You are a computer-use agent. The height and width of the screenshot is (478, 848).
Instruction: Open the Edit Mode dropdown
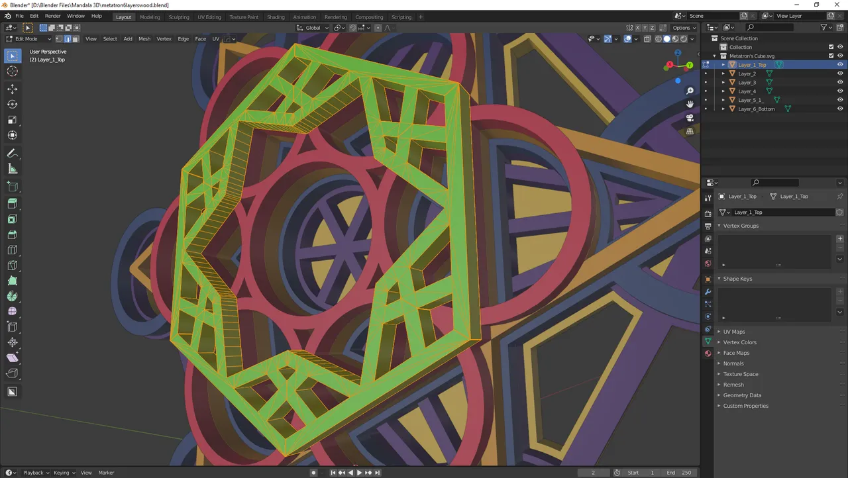pos(28,38)
